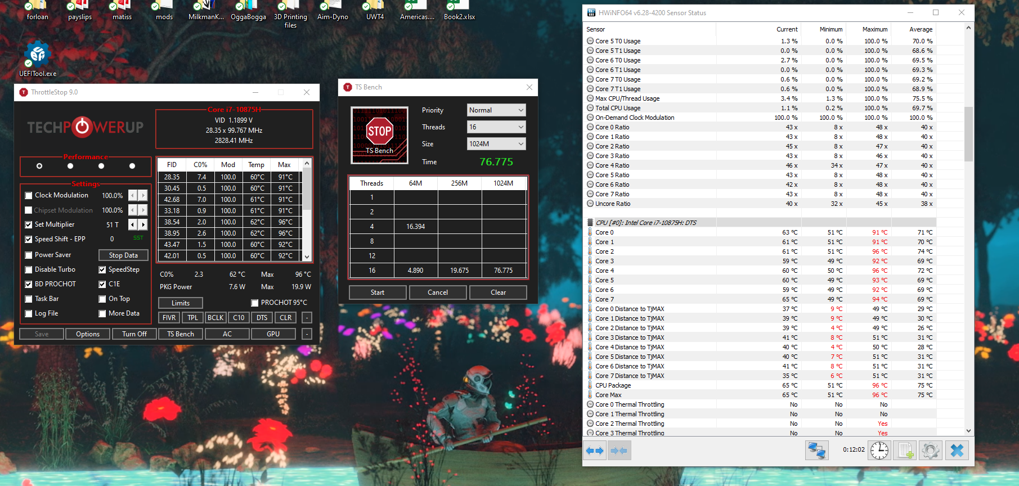Click the Uncore Ratio sensor icon
1019x486 pixels.
[x=590, y=204]
